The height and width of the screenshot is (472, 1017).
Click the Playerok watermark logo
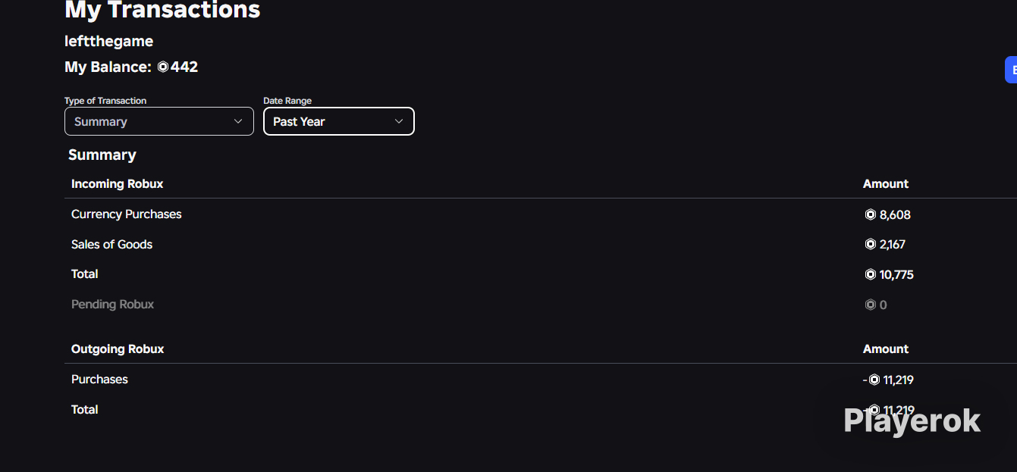coord(912,421)
